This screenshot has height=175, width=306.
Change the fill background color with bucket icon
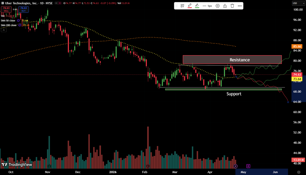coord(197,6)
